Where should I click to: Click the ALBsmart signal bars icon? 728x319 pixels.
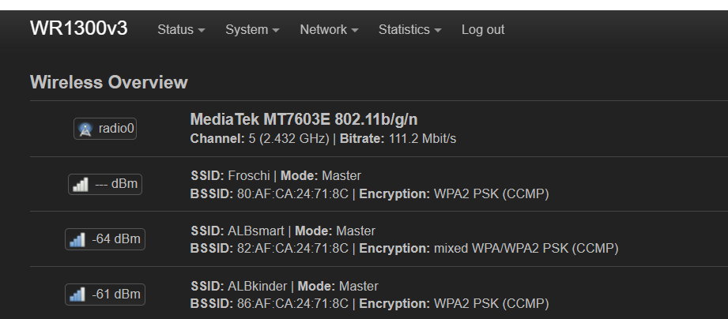click(77, 240)
